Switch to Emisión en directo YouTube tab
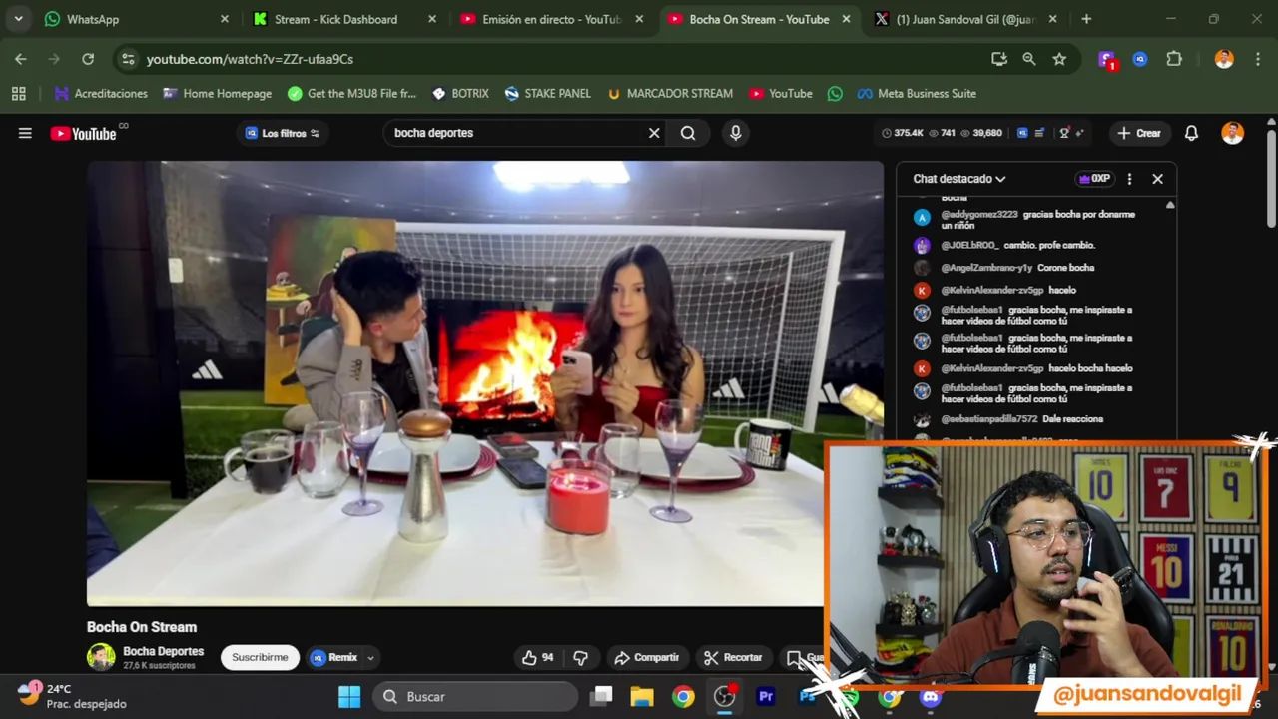This screenshot has height=719, width=1278. 551,19
